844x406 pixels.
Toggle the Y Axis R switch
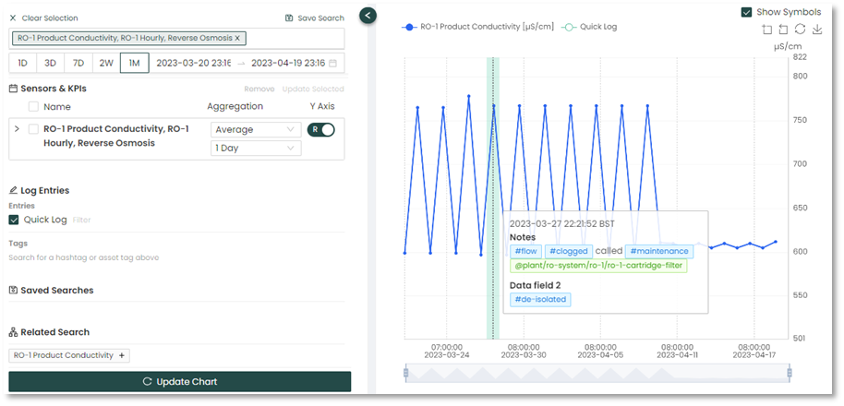pos(320,130)
